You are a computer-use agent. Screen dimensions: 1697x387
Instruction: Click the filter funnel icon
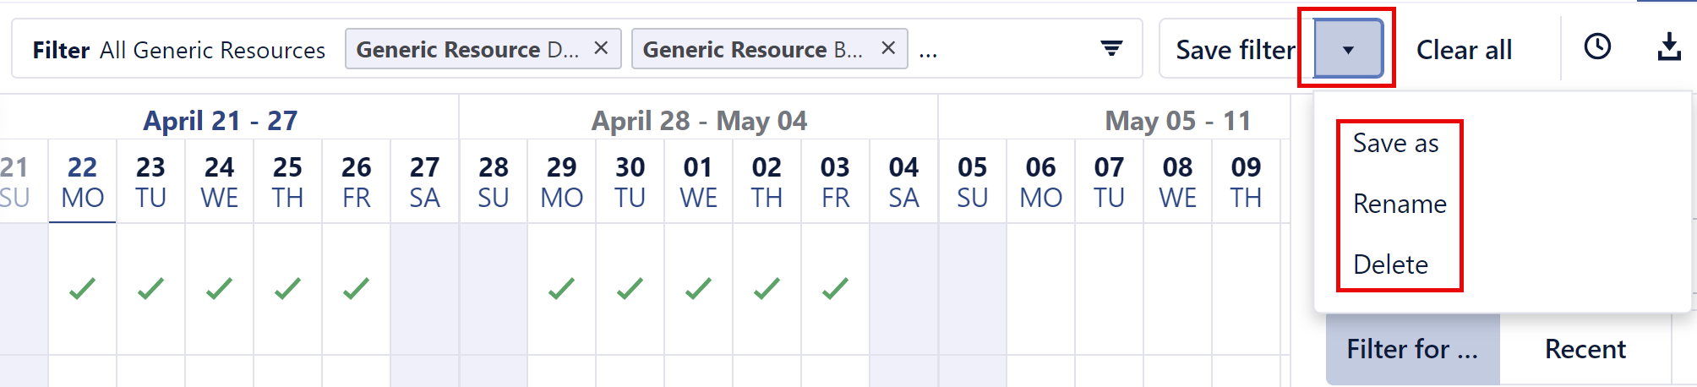1111,48
